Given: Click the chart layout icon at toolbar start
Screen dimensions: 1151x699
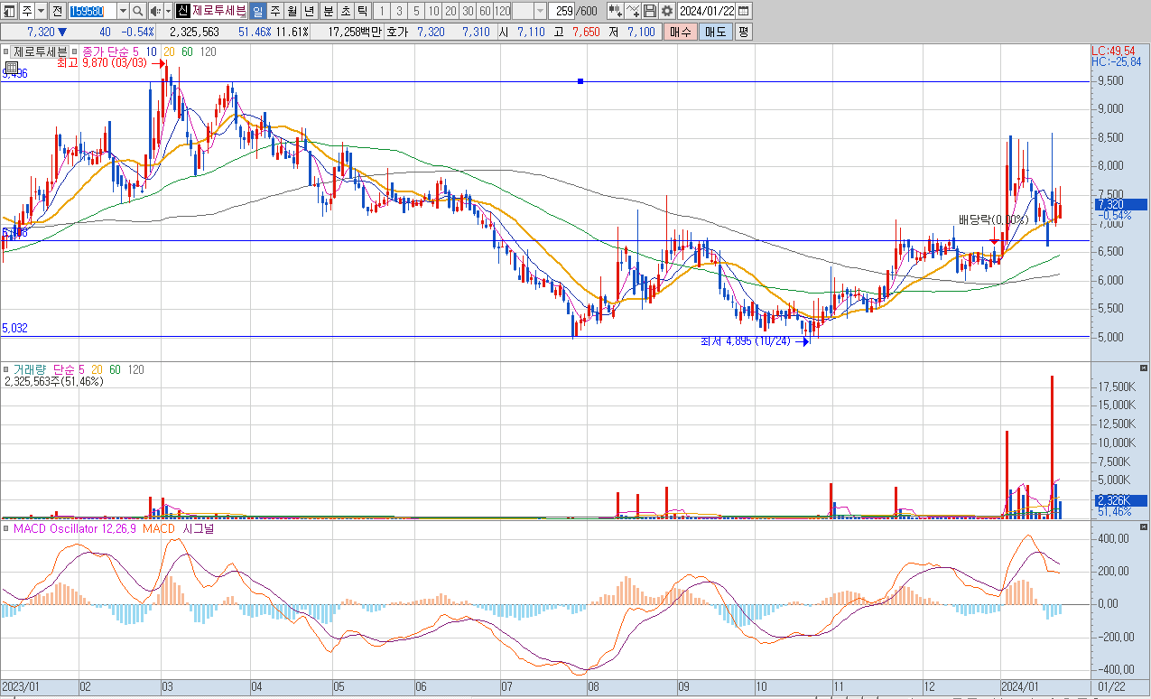Looking at the screenshot, I should point(9,11).
